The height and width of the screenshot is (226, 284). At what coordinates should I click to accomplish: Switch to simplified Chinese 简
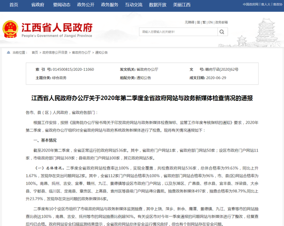tap(198, 22)
